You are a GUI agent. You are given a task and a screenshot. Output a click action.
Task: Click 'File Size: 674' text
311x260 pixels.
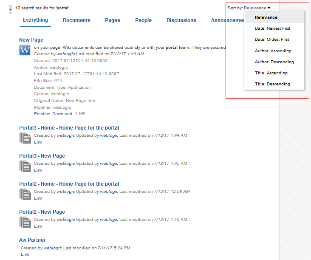(48, 81)
